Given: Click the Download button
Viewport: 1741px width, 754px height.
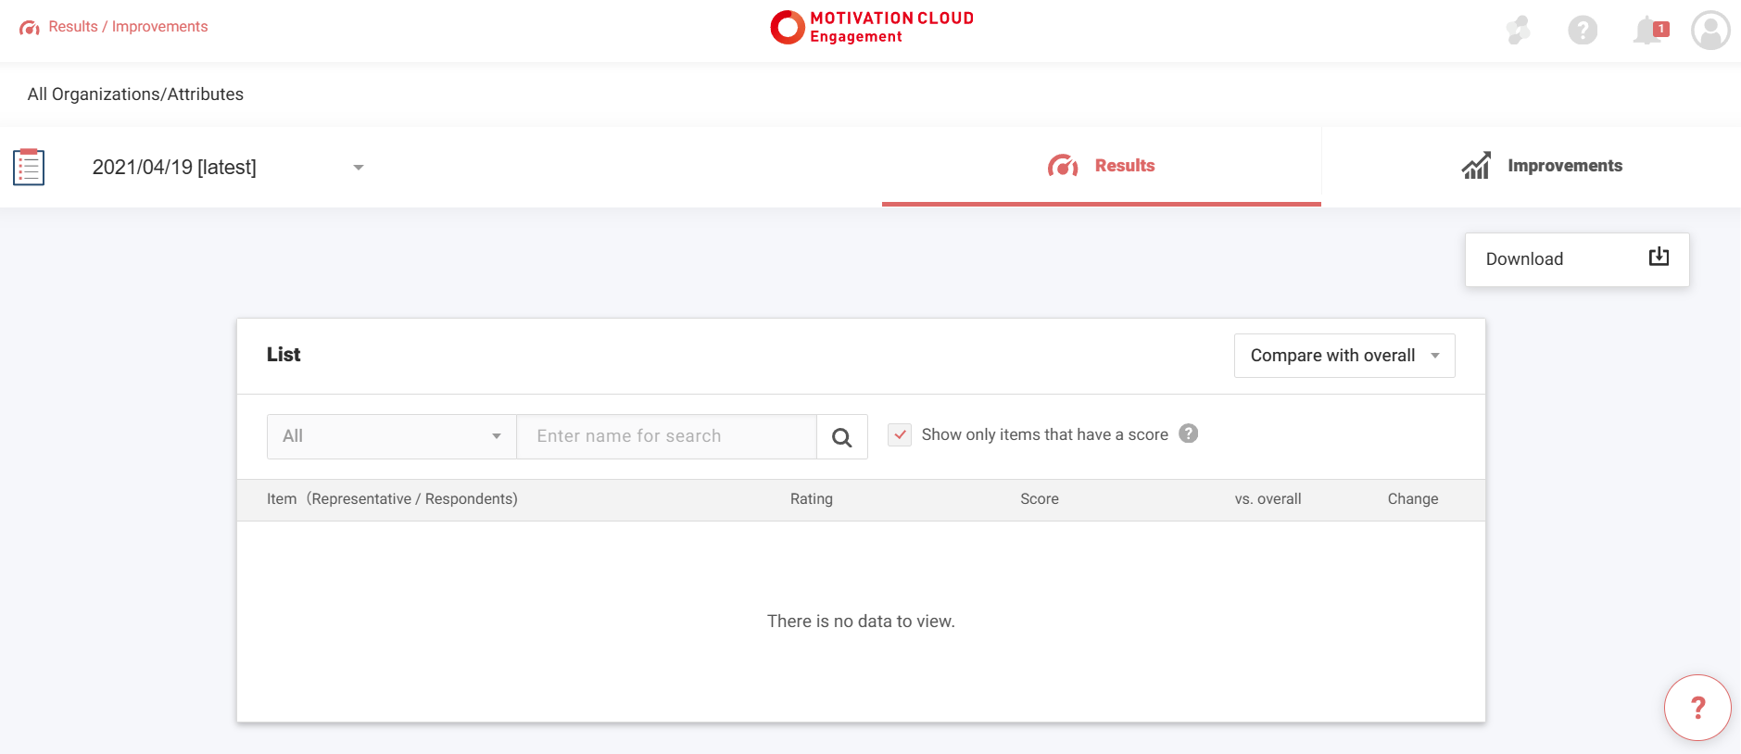Looking at the screenshot, I should [1576, 259].
